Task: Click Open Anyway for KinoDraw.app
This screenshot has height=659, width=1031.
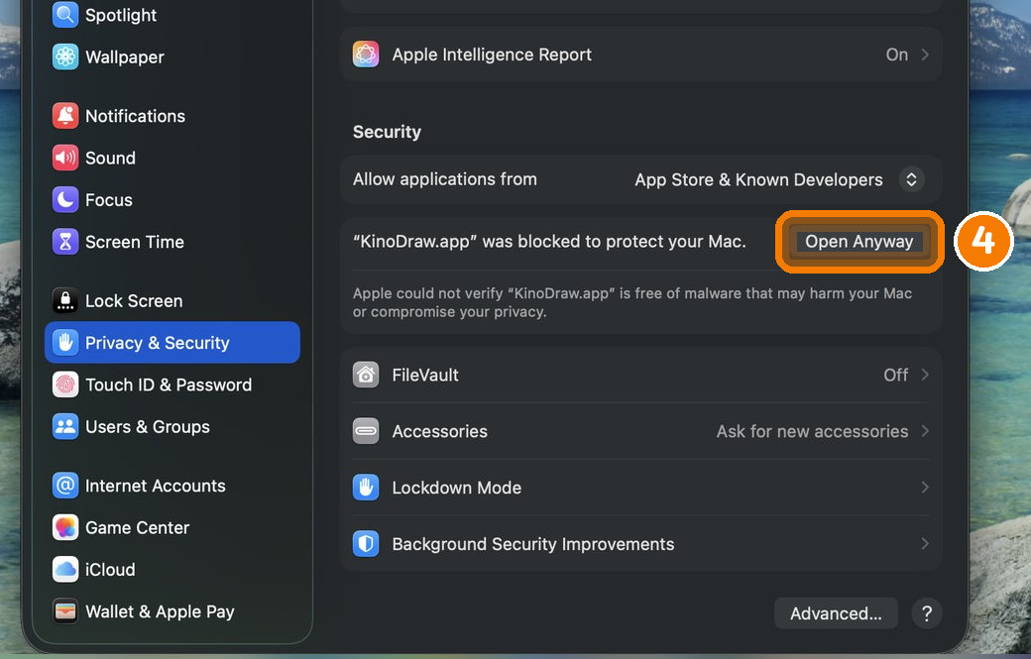Action: tap(859, 242)
